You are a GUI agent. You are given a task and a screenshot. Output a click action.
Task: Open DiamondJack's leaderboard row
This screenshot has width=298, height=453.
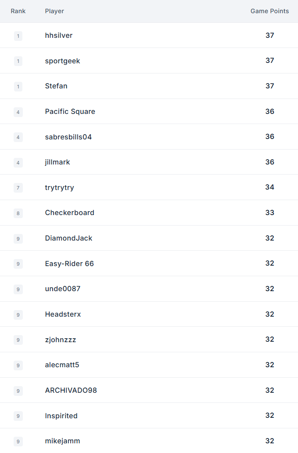coord(149,238)
